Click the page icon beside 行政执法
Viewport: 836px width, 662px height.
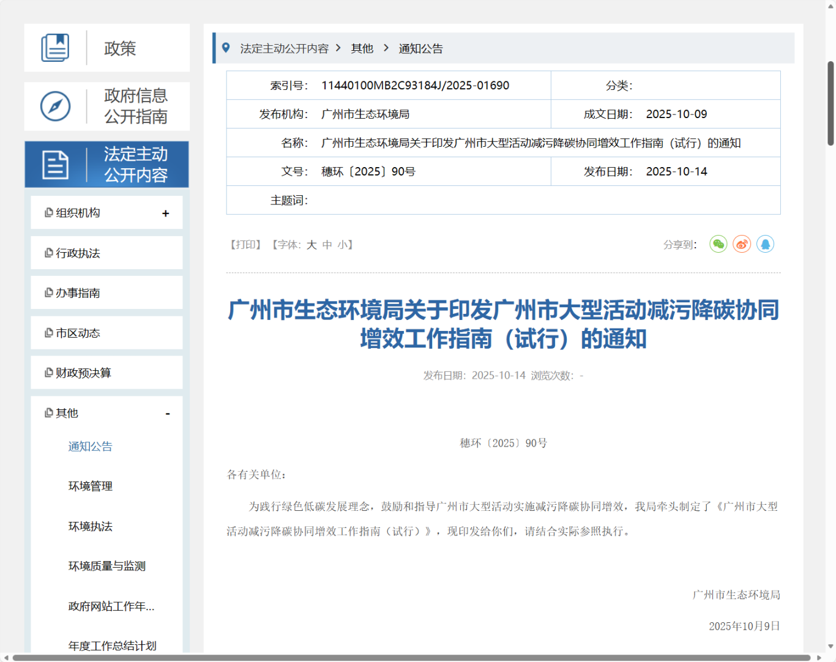coord(48,252)
